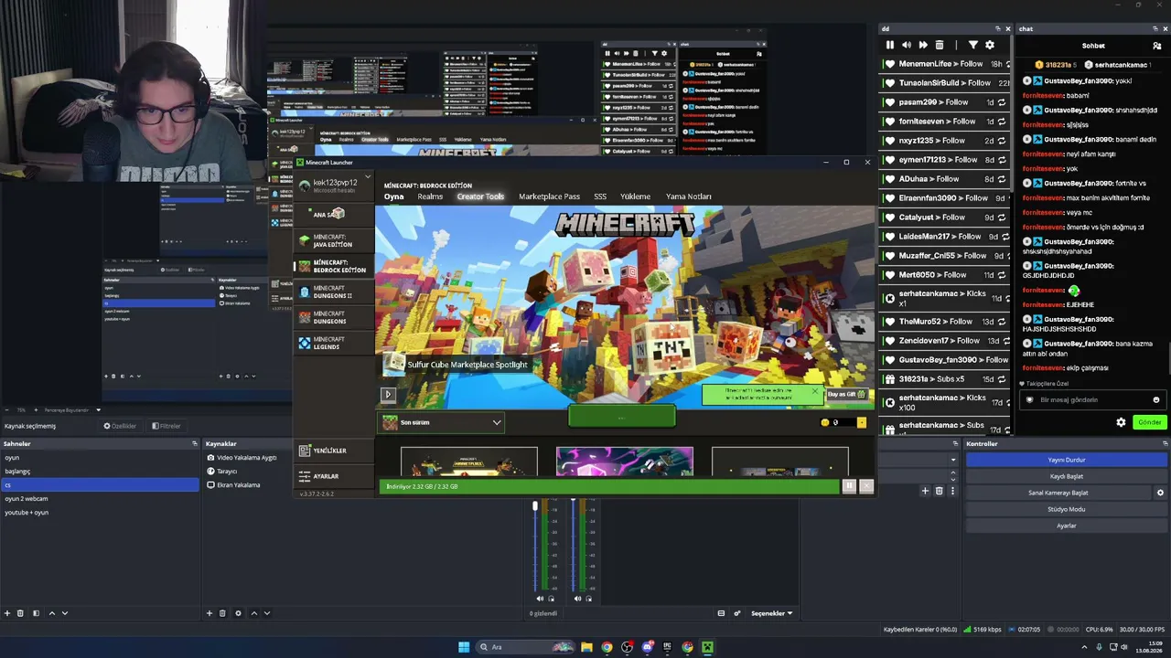Pause the activity feed alerts

pyautogui.click(x=889, y=45)
